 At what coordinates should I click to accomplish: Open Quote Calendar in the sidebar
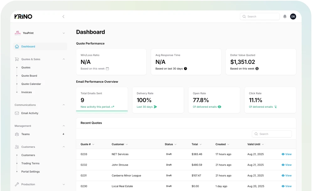31,84
